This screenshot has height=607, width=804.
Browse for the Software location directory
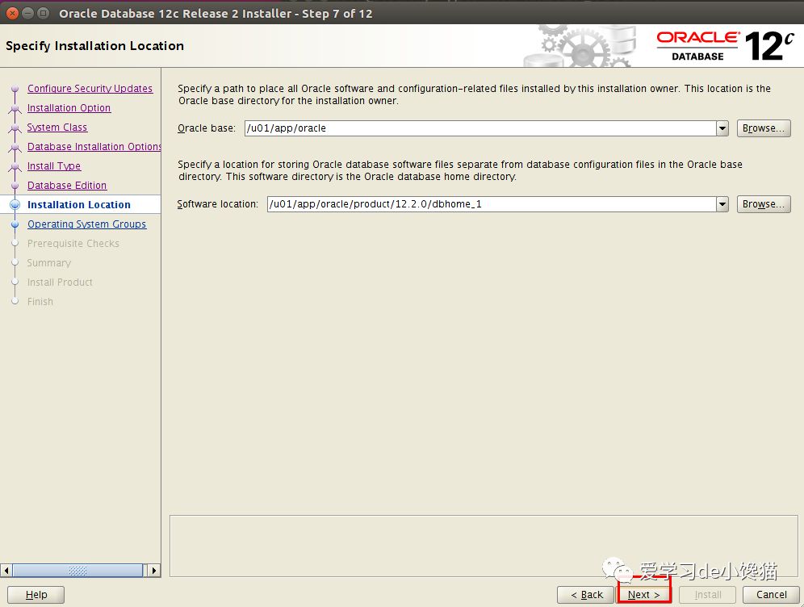click(764, 204)
